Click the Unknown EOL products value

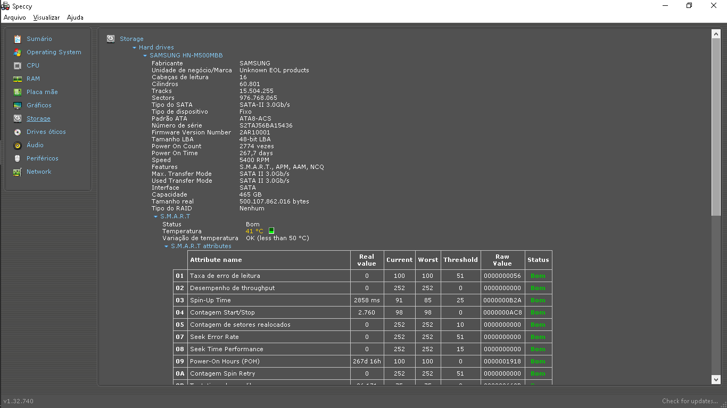click(x=274, y=70)
